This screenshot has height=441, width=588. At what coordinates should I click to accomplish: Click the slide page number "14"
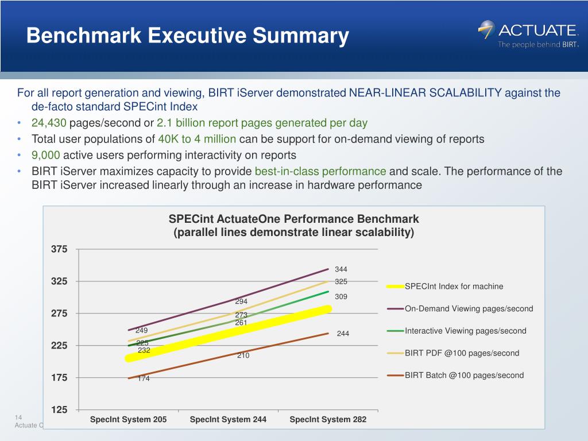pos(18,417)
